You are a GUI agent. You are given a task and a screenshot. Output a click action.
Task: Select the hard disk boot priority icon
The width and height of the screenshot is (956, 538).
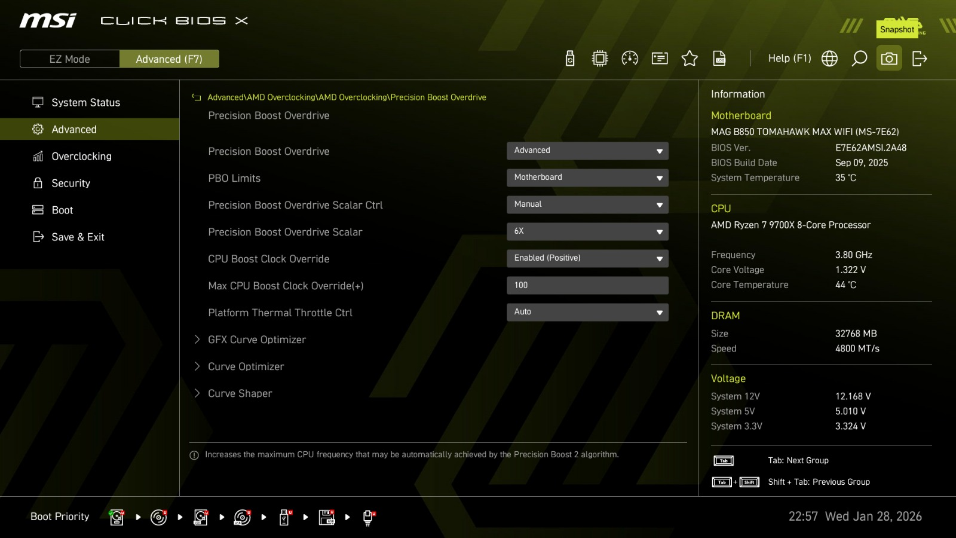[117, 517]
